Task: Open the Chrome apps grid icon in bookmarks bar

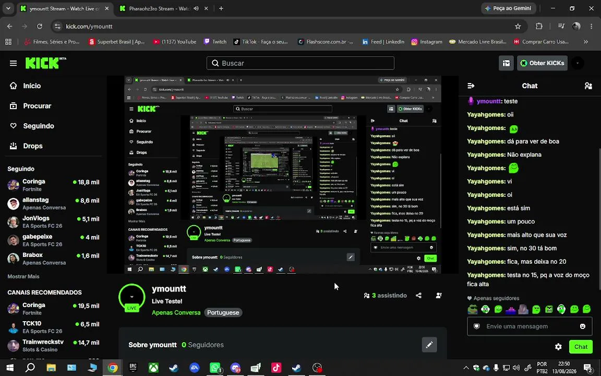Action: click(x=8, y=42)
